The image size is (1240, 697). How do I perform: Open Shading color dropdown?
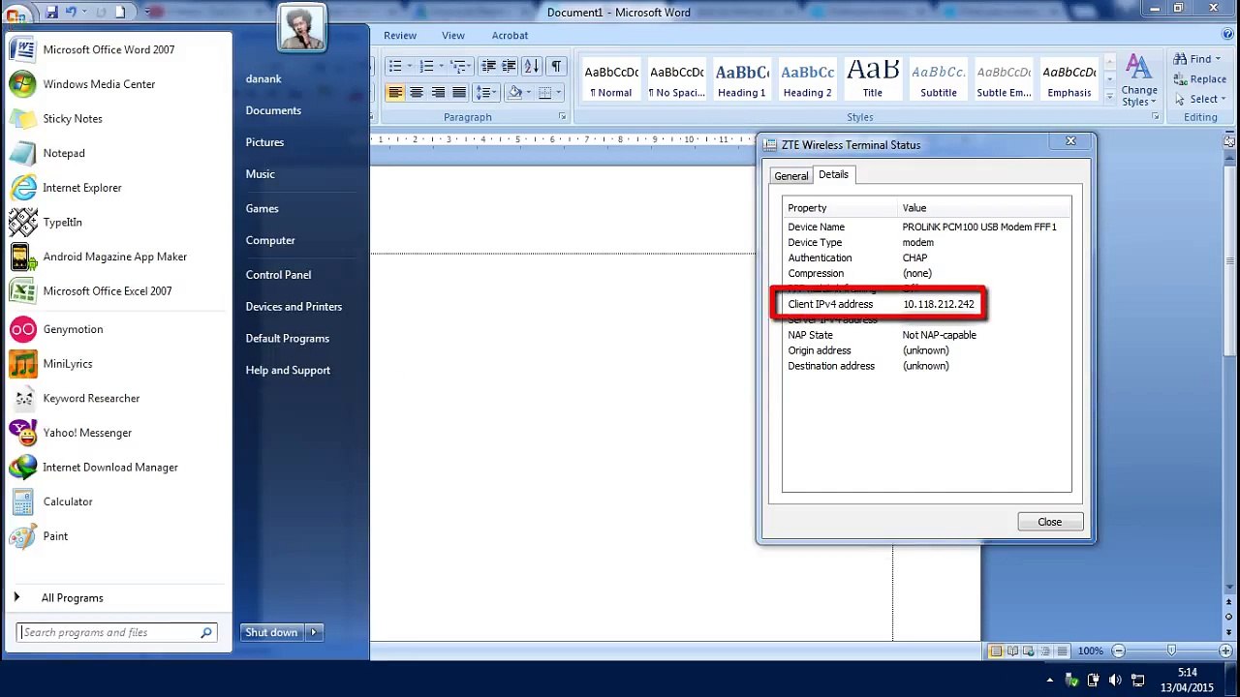528,92
